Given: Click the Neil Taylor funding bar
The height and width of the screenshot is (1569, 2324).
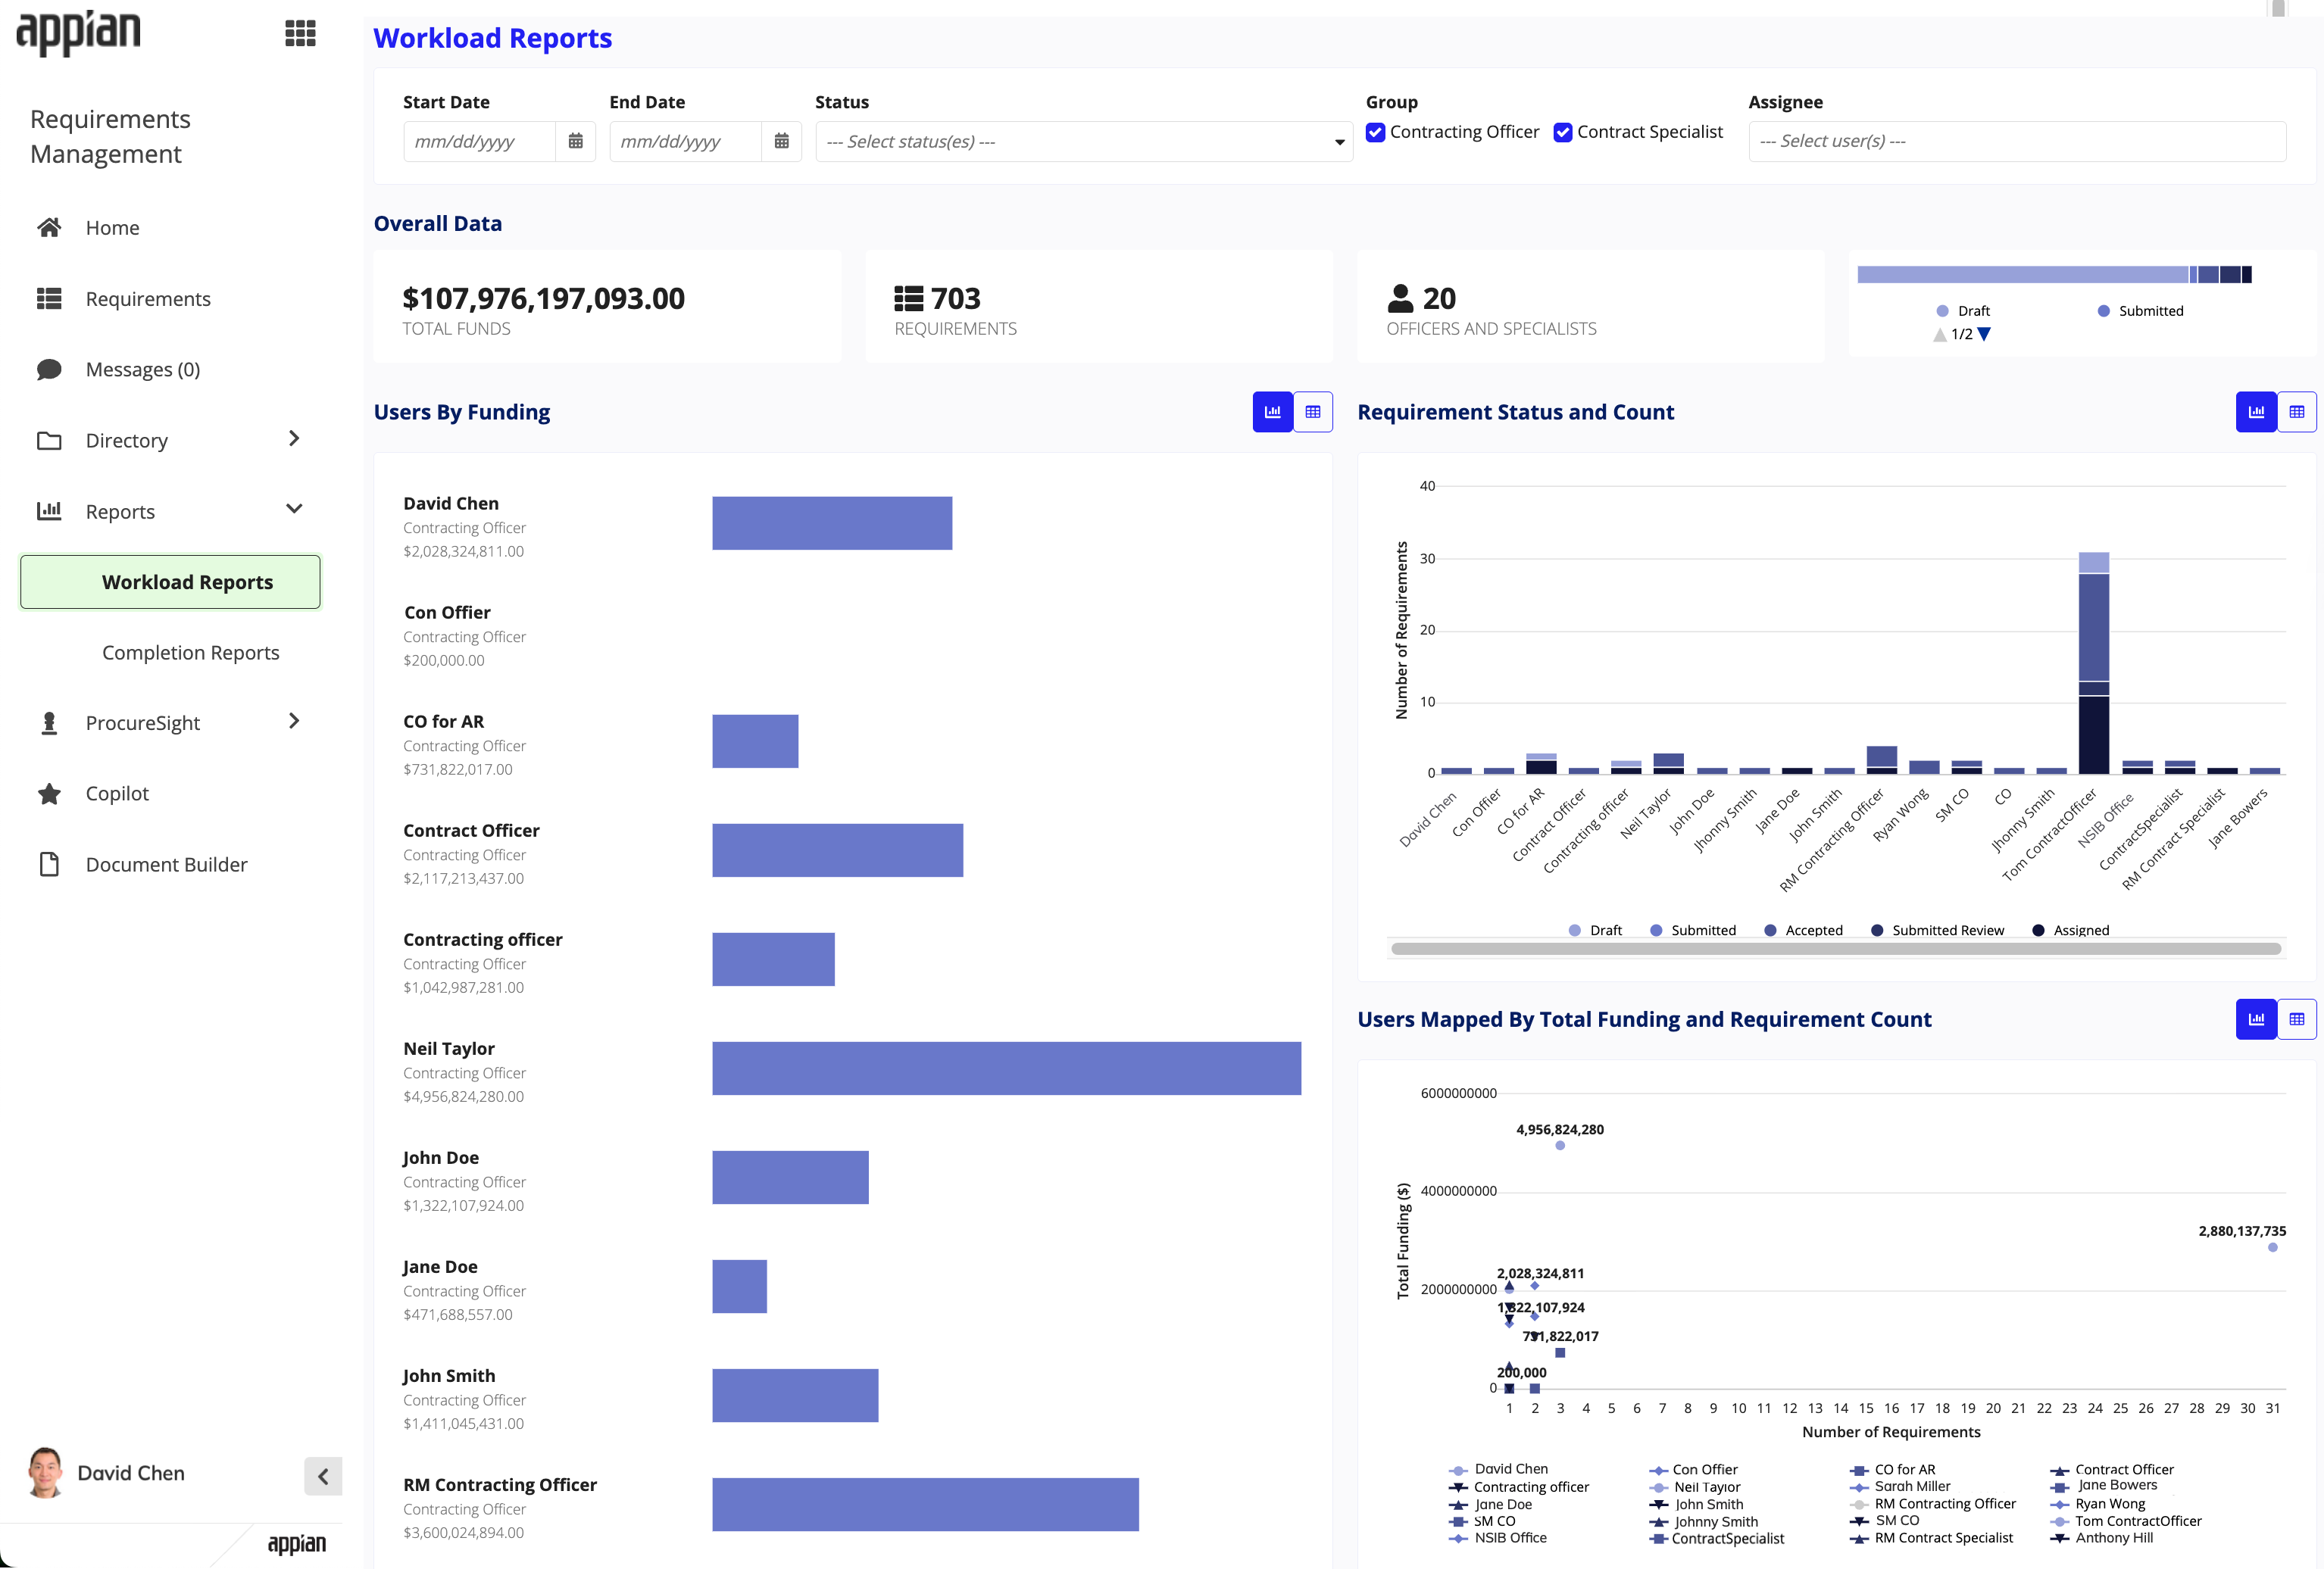Looking at the screenshot, I should tap(1006, 1068).
